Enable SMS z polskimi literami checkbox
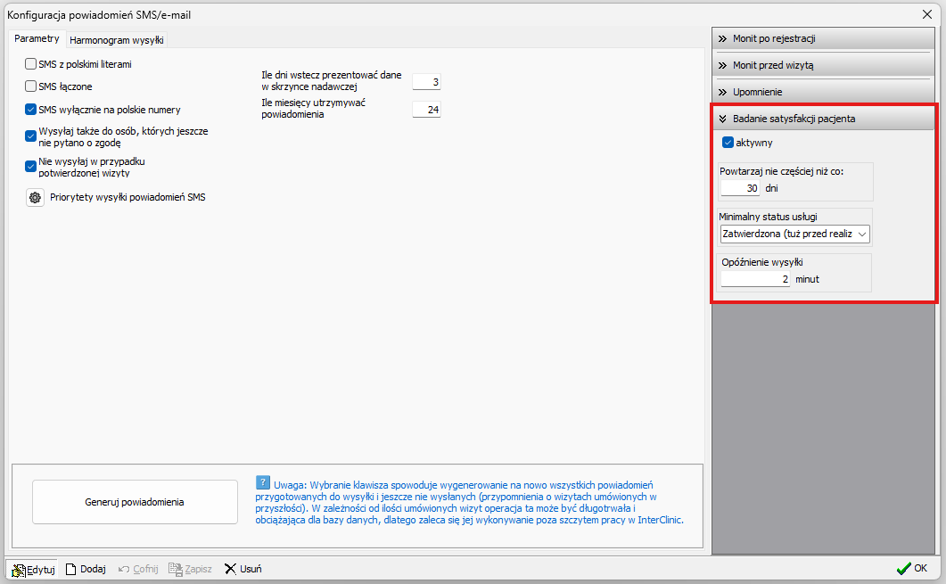Image resolution: width=946 pixels, height=584 pixels. coord(31,64)
